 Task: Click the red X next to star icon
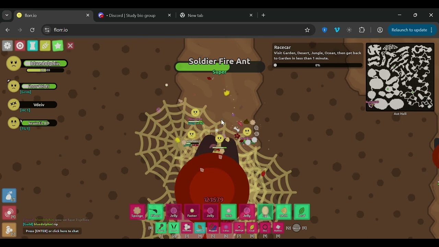click(x=70, y=46)
